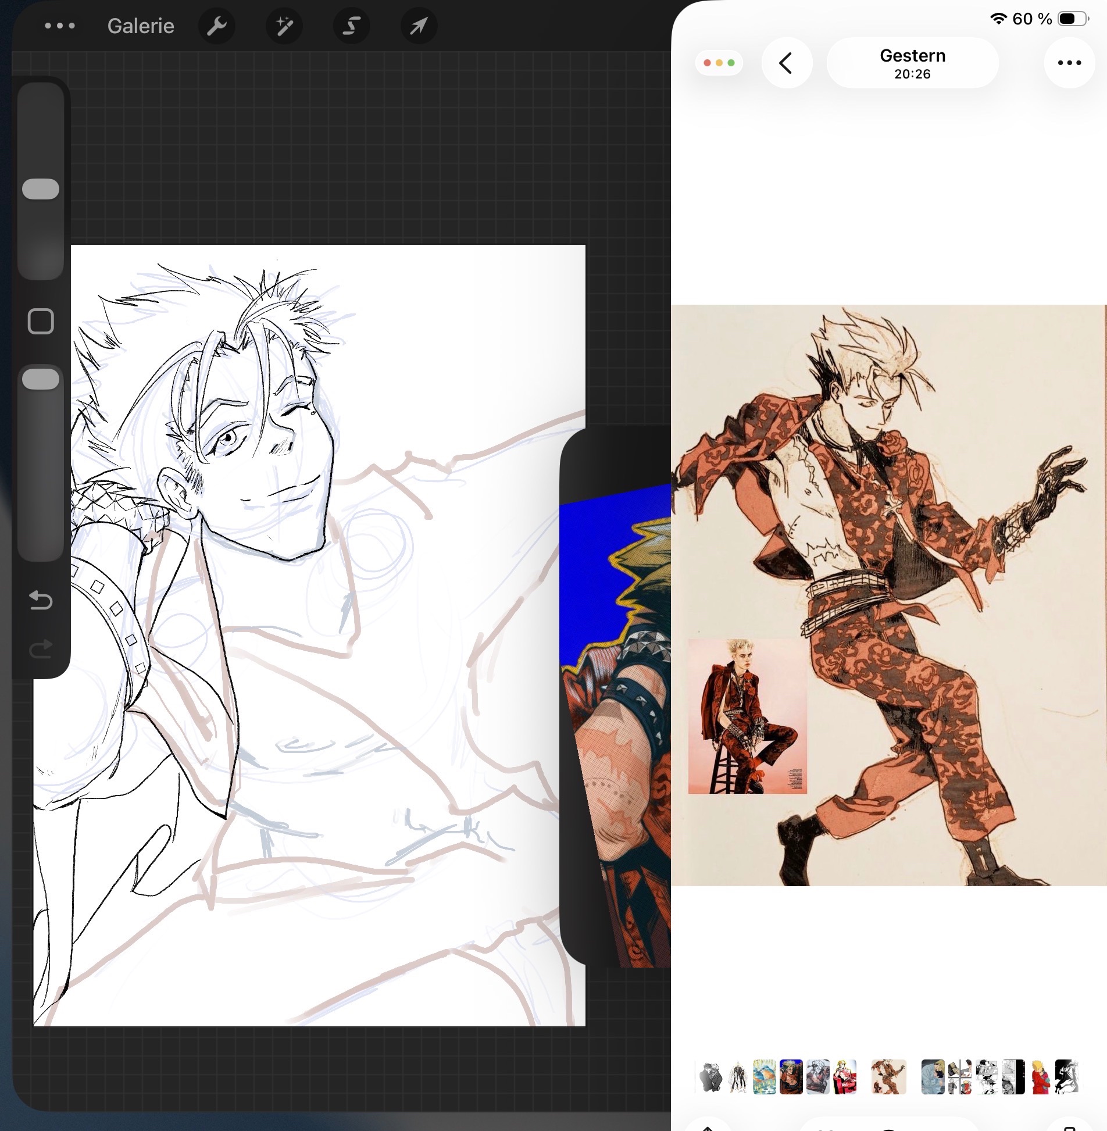This screenshot has width=1107, height=1131.
Task: Open the red armchair character thumbnail
Action: click(845, 1077)
